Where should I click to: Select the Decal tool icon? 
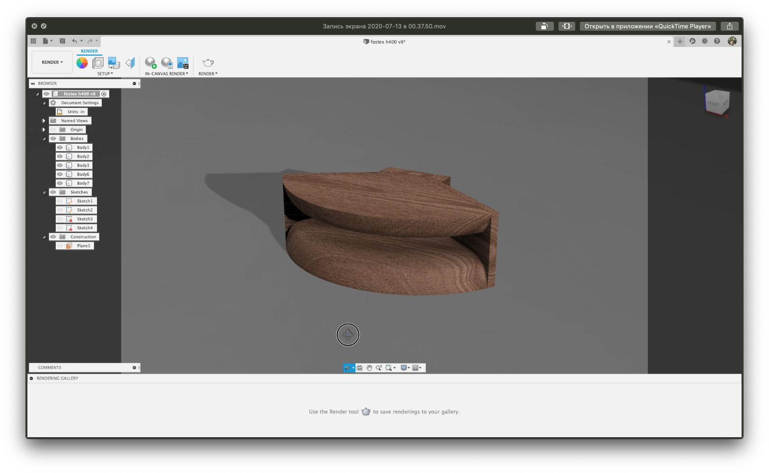point(114,63)
